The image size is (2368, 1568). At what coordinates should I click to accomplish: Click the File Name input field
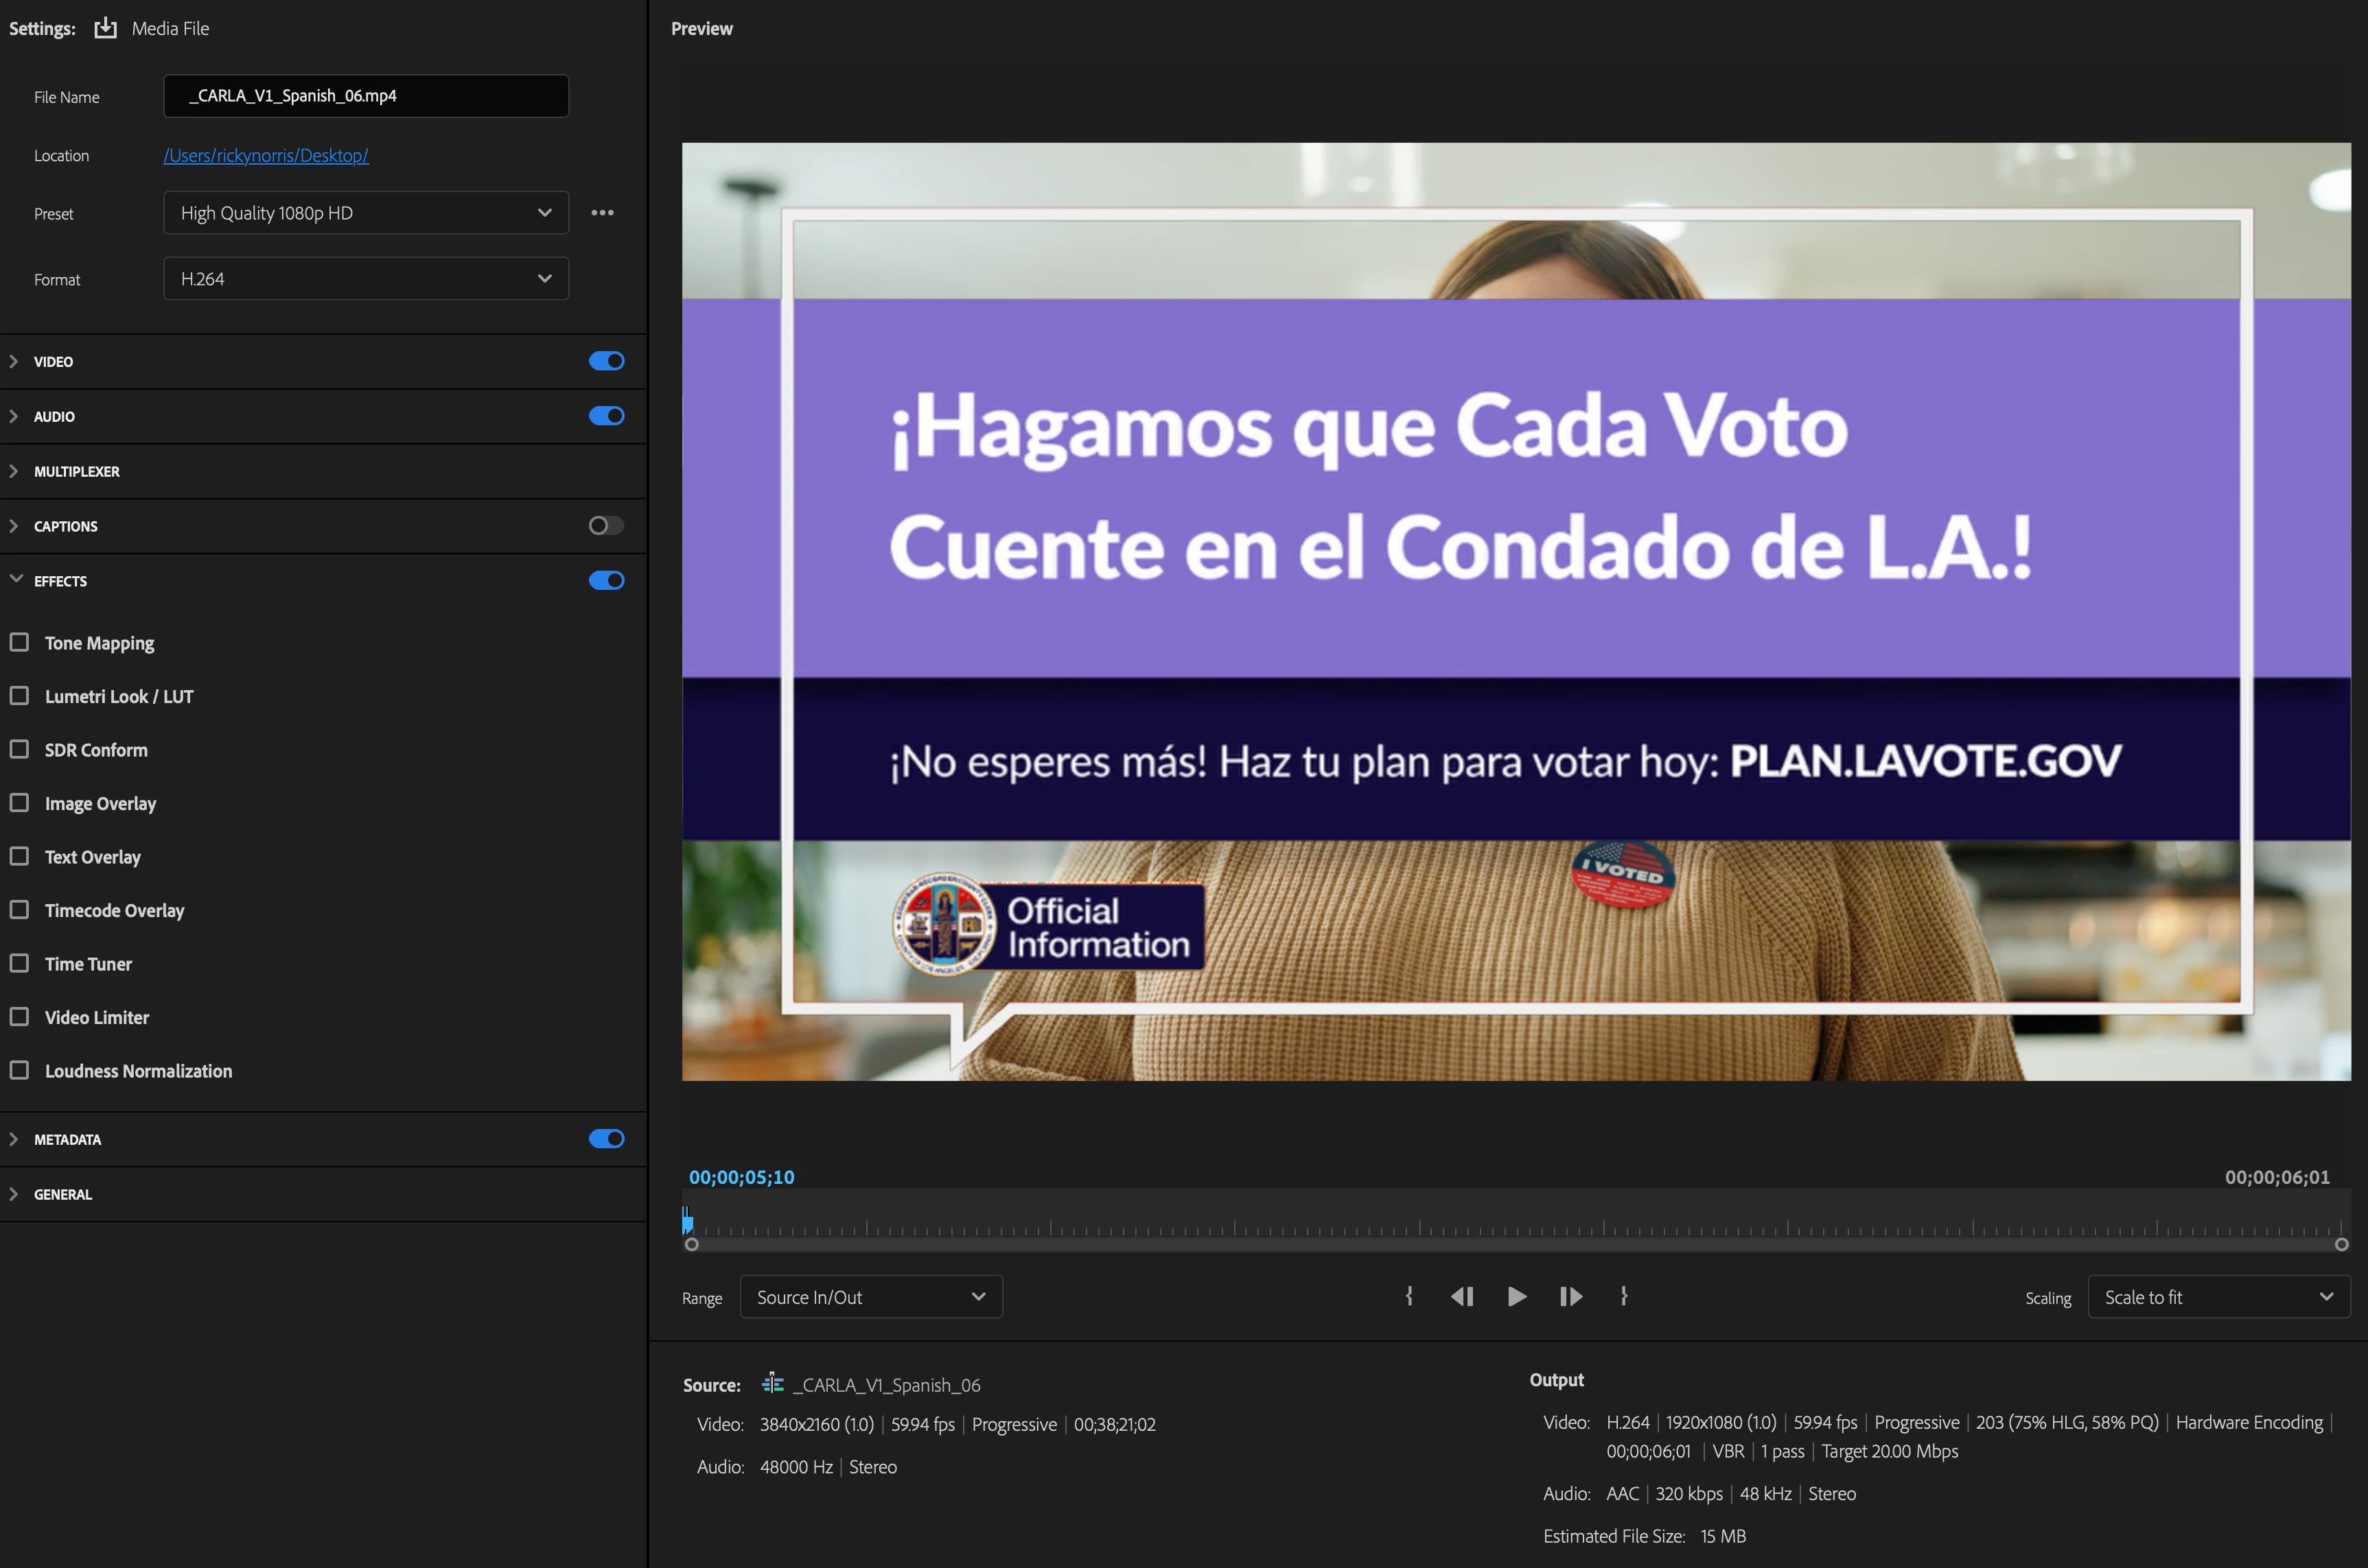click(366, 96)
